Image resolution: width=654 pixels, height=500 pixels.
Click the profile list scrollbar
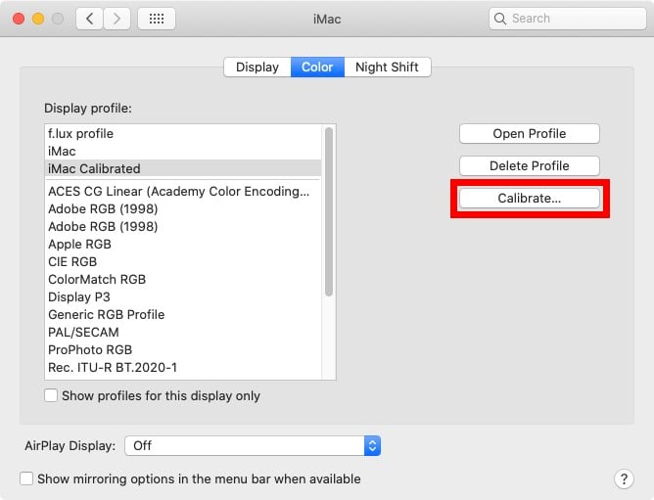pos(329,212)
